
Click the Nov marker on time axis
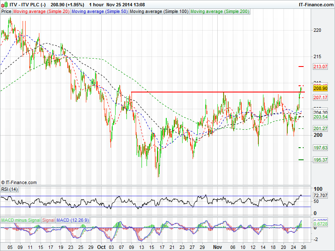click(216, 247)
